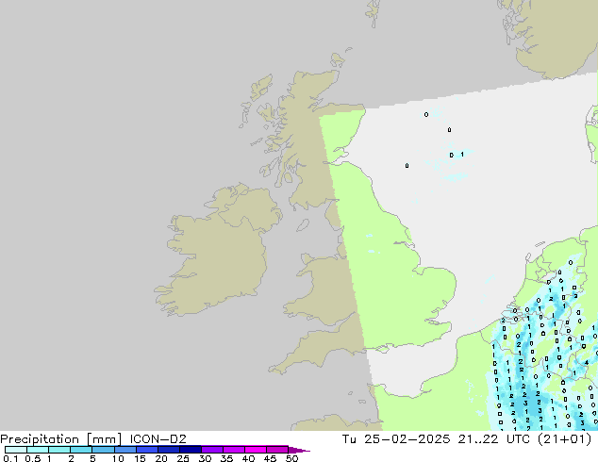Click the '21..22' forecast hour text
The image size is (598, 462).
(478, 439)
